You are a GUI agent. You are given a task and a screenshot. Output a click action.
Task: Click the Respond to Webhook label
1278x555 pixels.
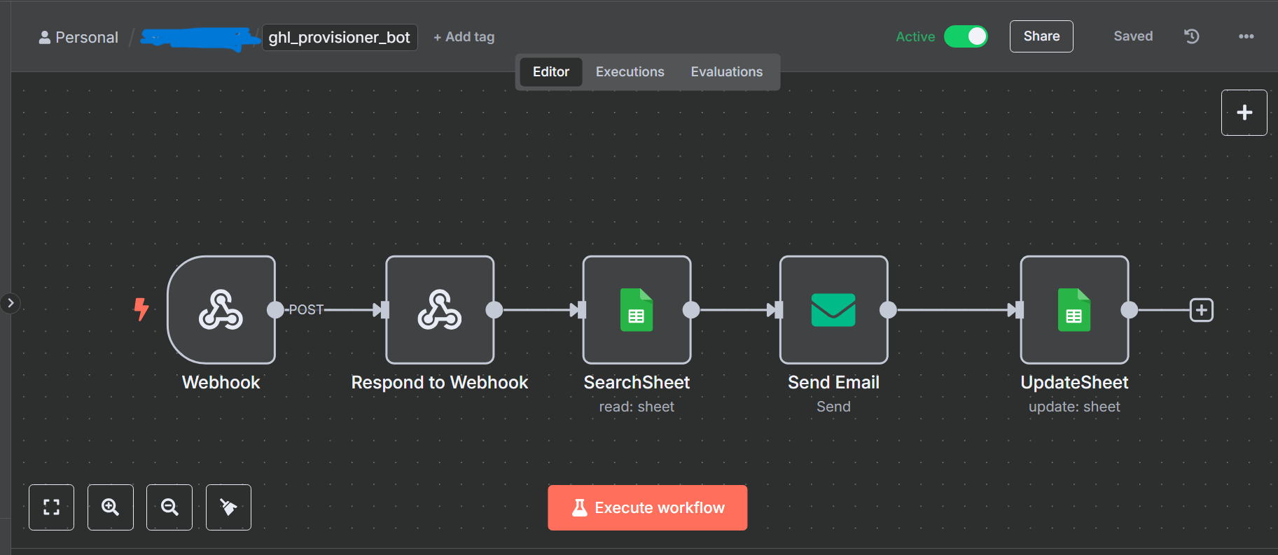click(440, 382)
